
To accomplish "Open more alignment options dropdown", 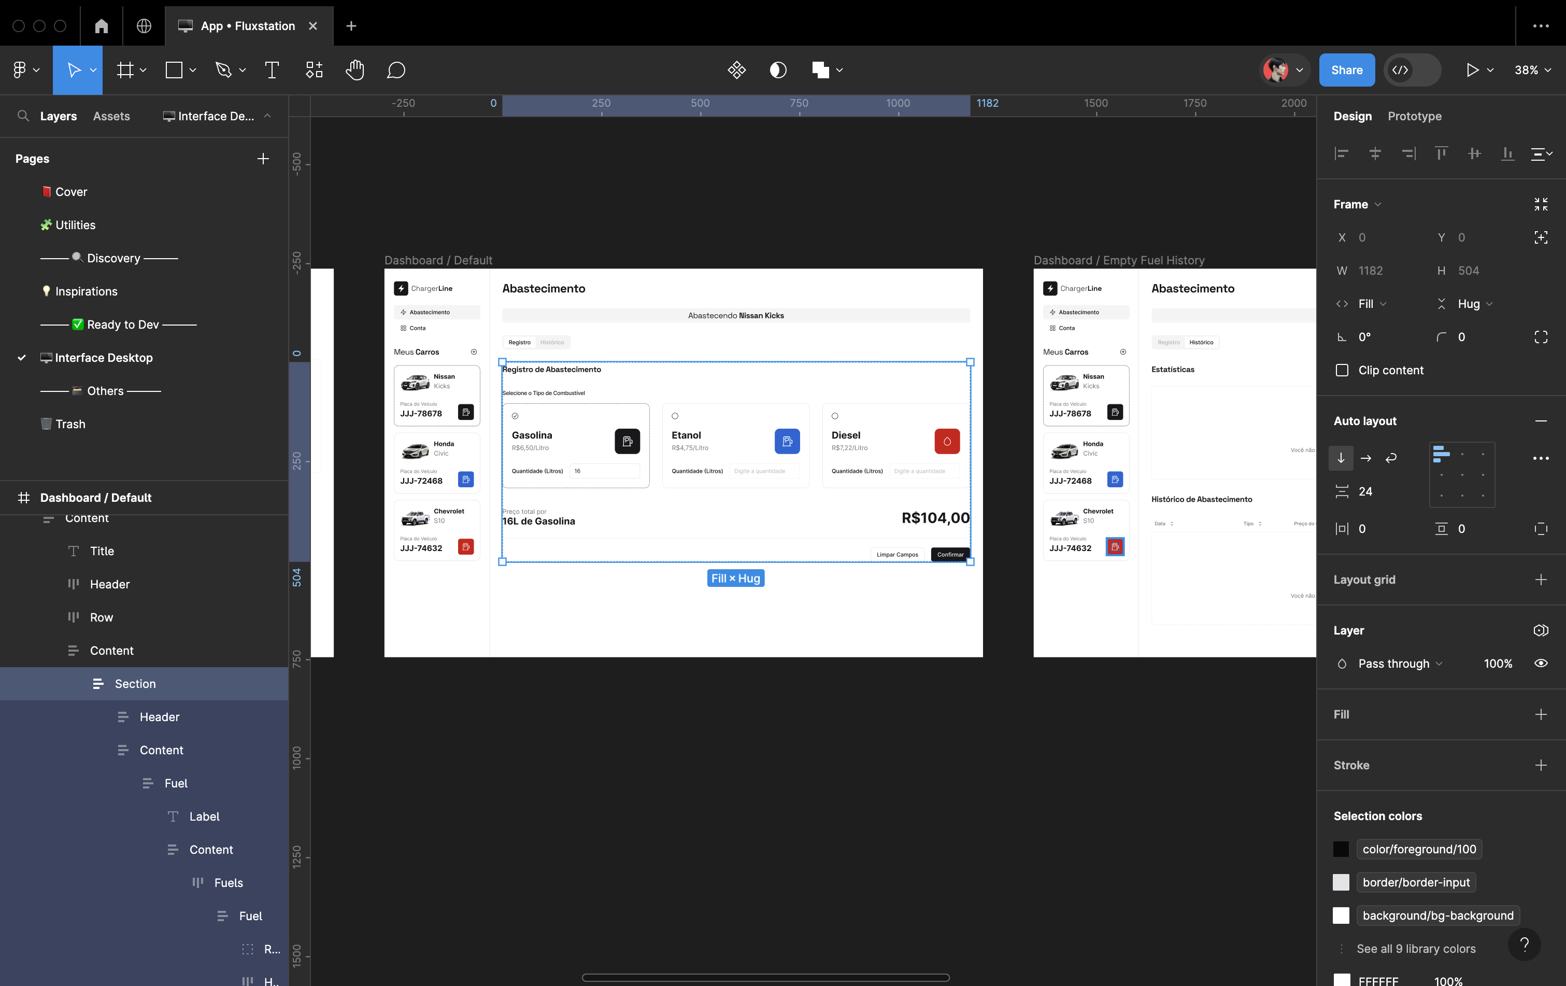I will [1541, 153].
